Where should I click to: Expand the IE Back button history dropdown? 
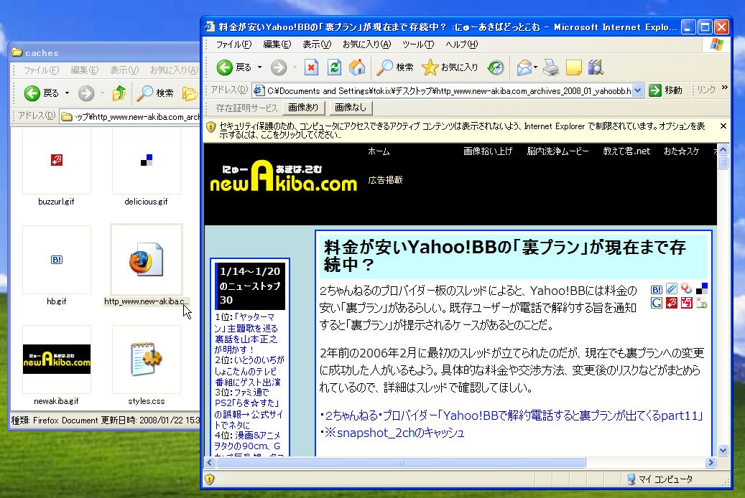tap(259, 67)
